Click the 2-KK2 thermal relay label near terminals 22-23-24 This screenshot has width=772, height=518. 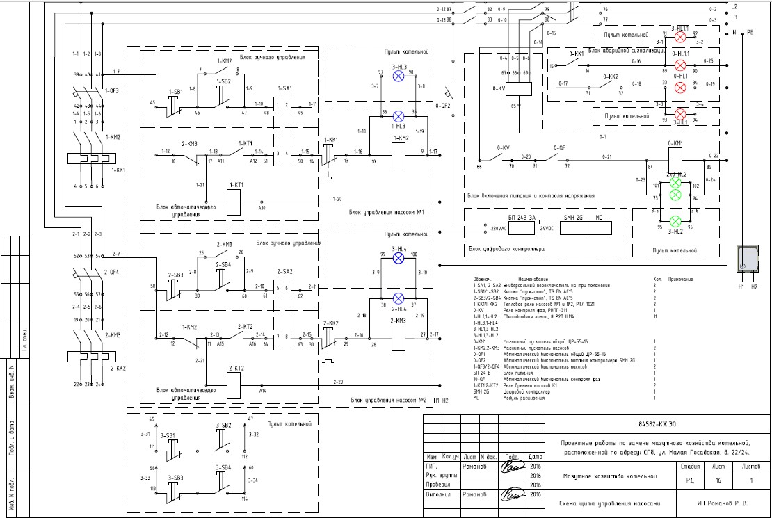pyautogui.click(x=118, y=368)
